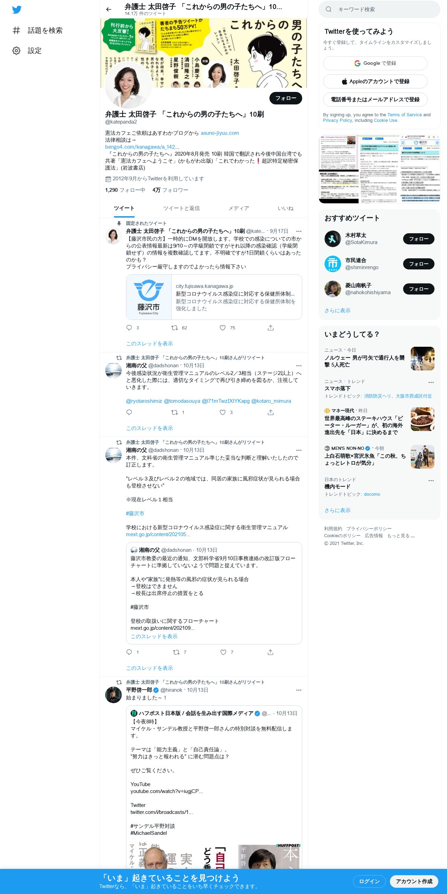Open options for 機内モード trend
Viewport: 447px width, 894px height.
click(431, 480)
